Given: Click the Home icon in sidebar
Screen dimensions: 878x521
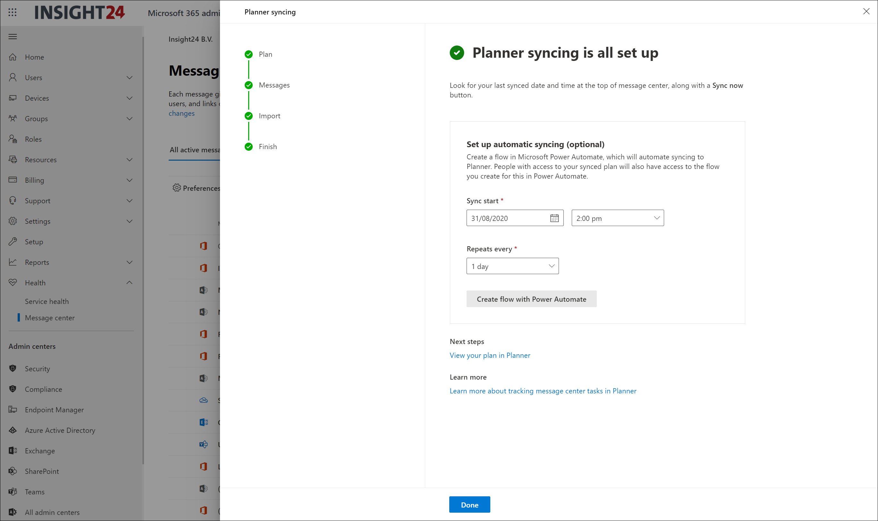Looking at the screenshot, I should click(x=13, y=57).
